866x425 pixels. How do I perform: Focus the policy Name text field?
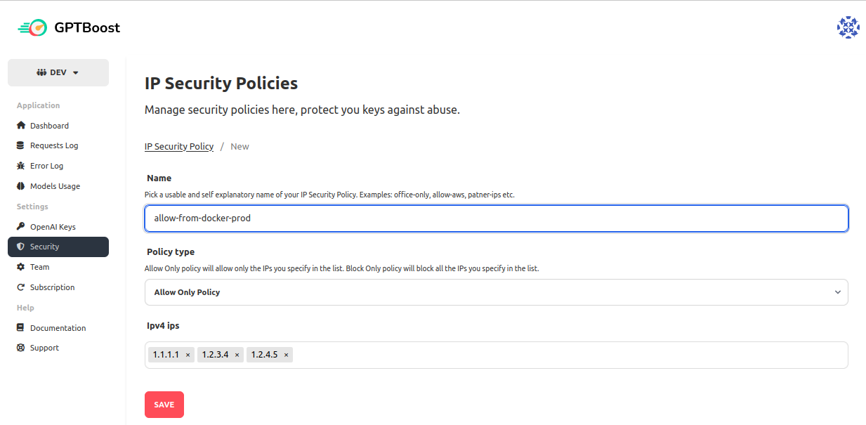[496, 218]
